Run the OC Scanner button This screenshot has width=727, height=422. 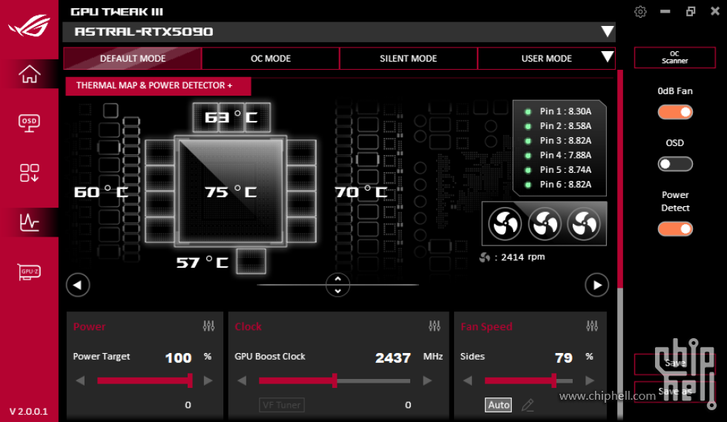674,58
